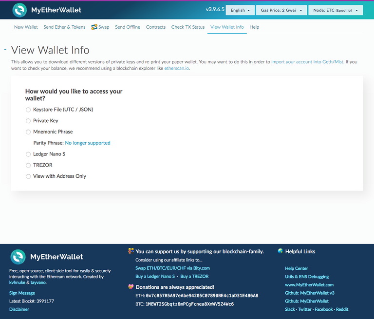Open the Help tab

[x=254, y=27]
